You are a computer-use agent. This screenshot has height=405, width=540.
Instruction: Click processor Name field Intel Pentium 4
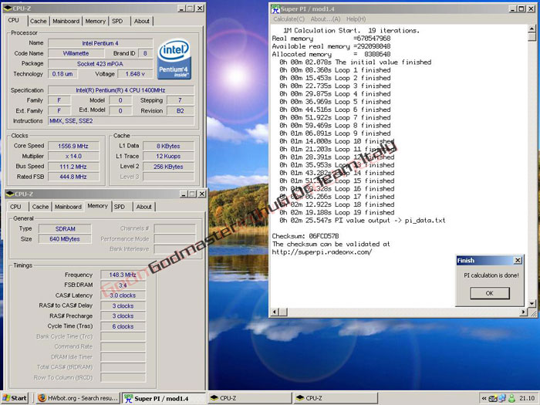(100, 43)
